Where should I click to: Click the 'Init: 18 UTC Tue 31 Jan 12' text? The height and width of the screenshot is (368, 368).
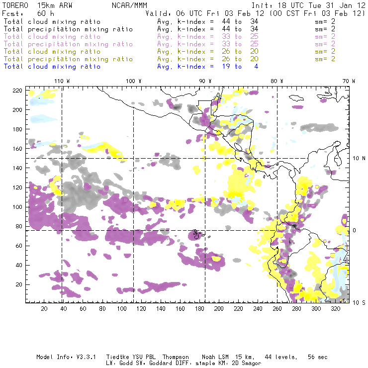(308, 5)
